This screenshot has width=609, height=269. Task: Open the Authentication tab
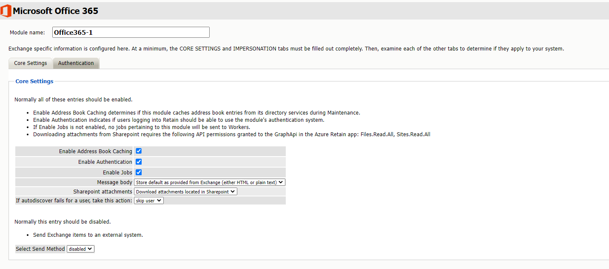(x=76, y=63)
